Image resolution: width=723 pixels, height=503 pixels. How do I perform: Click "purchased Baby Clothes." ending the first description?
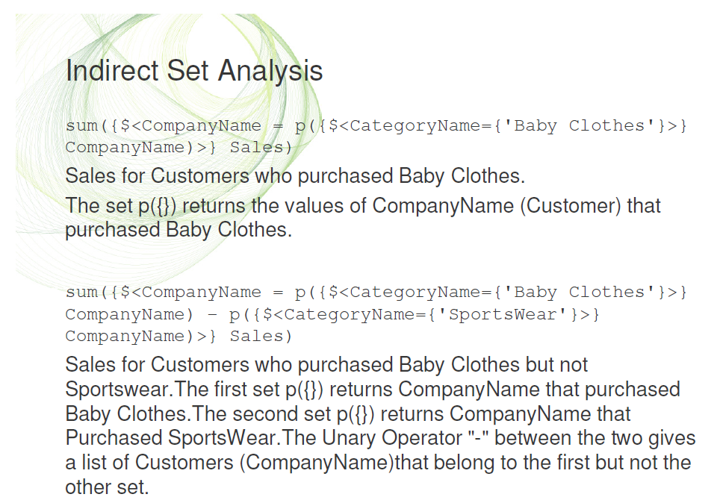(x=178, y=229)
